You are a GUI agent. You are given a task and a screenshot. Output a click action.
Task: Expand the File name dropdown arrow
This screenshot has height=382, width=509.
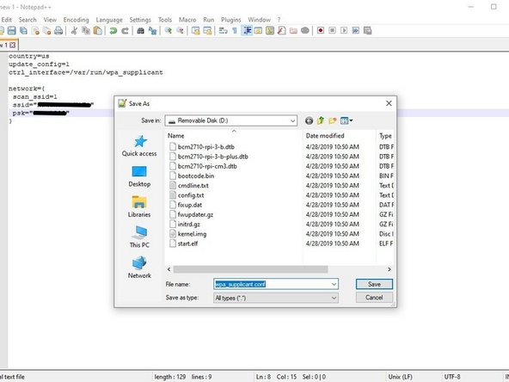point(334,284)
